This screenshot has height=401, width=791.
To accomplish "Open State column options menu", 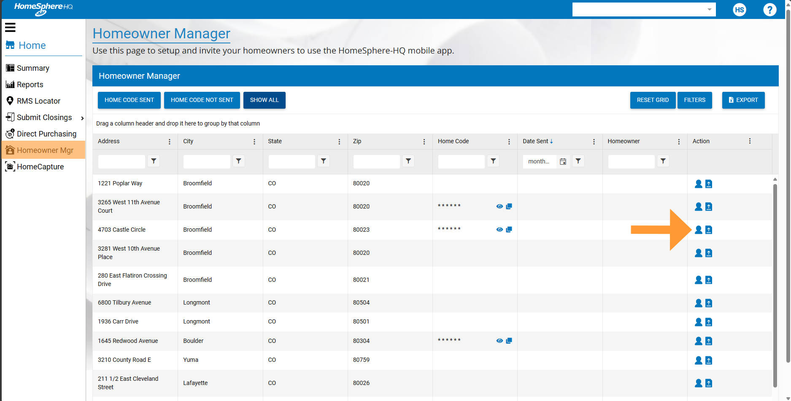I will (339, 142).
